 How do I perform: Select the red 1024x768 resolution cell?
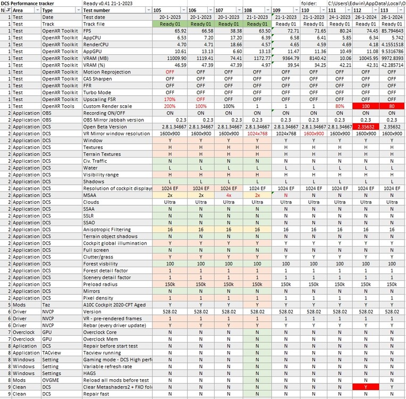point(257,134)
